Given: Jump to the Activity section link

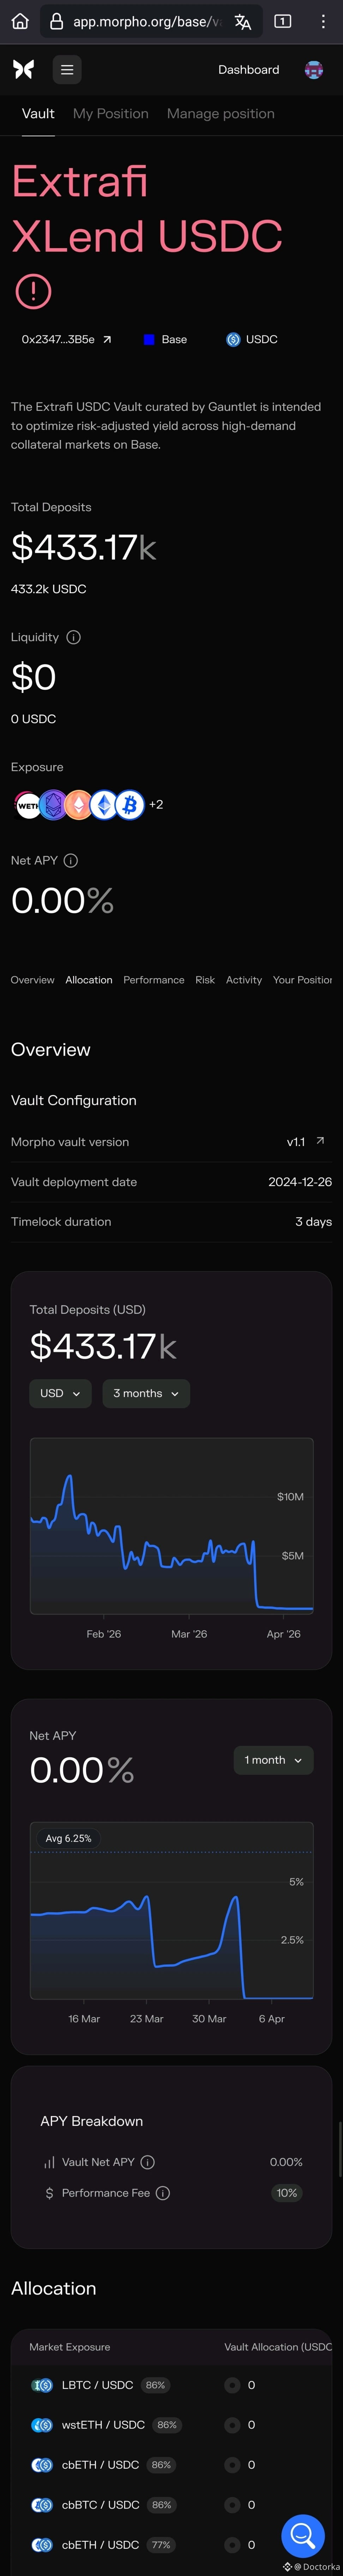Looking at the screenshot, I should (x=244, y=980).
